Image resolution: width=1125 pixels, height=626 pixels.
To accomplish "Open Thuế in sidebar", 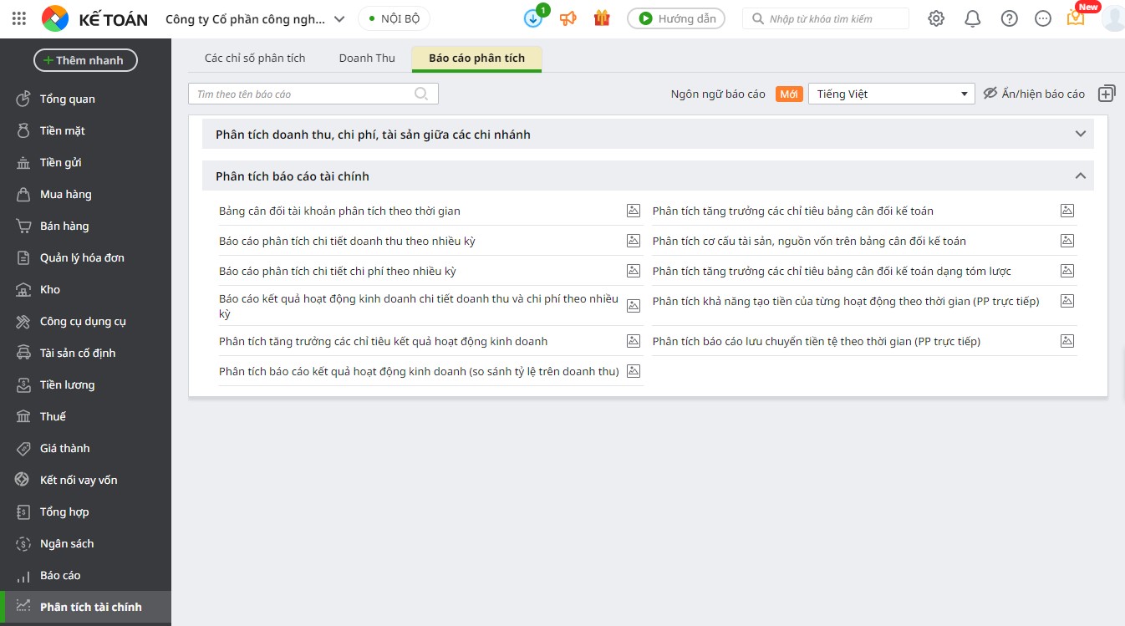I will [x=85, y=417].
